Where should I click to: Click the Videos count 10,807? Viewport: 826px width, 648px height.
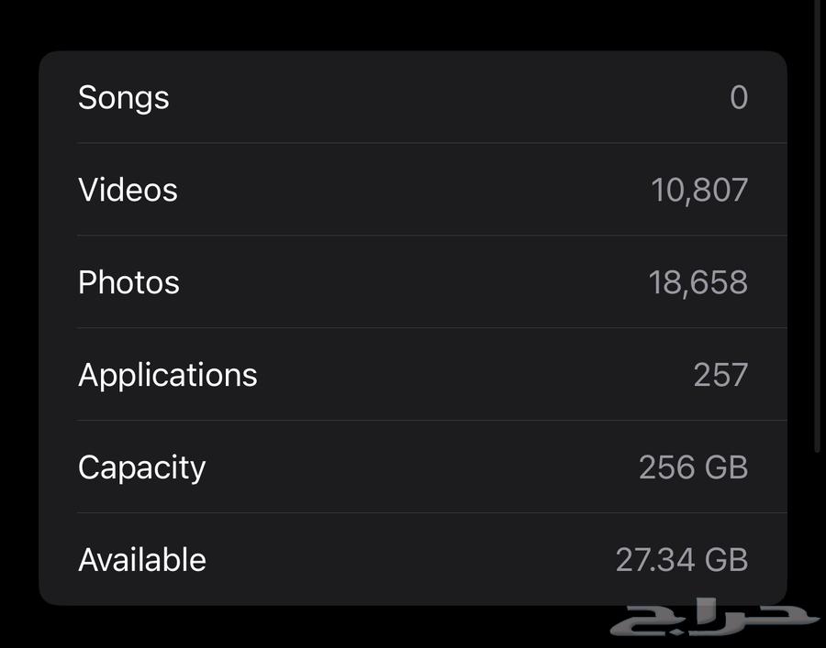[x=701, y=190]
